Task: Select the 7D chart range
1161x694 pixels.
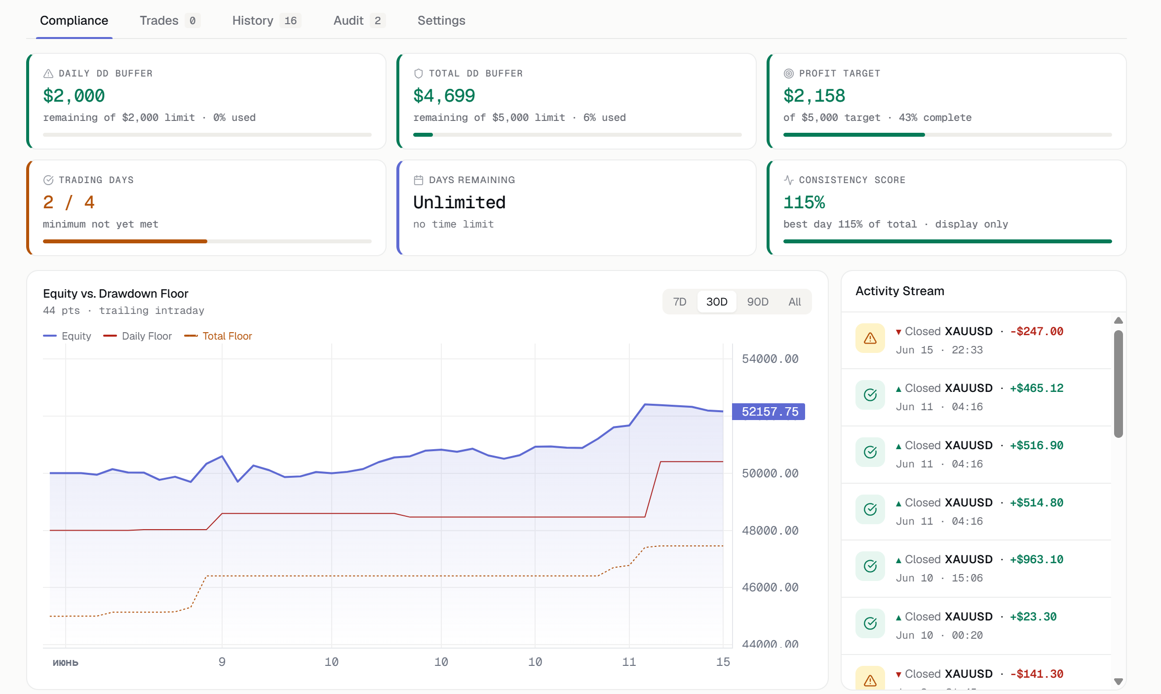Action: (x=680, y=302)
